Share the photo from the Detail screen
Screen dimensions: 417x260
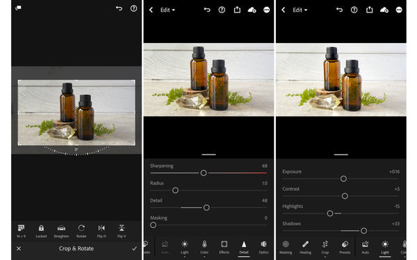pyautogui.click(x=237, y=10)
